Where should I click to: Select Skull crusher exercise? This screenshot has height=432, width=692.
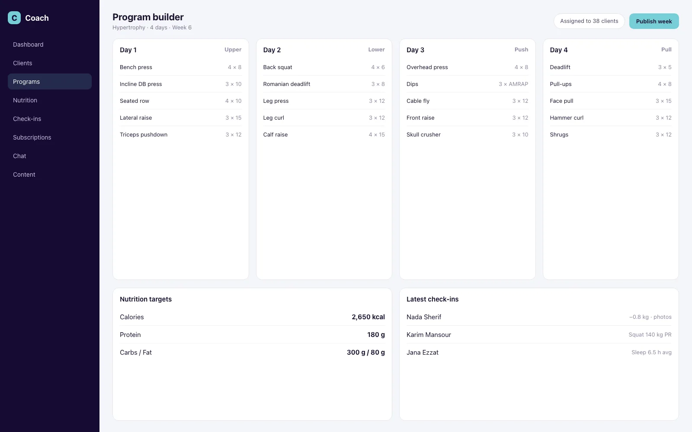point(468,135)
